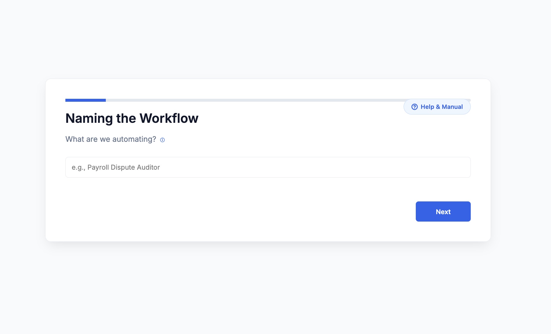Proceed to next step with Next
Screen dimensions: 551x334
pos(443,211)
